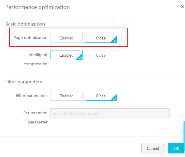Image resolution: width=185 pixels, height=157 pixels.
Task: Set Intelligent compression to Enabled
Action: pos(66,55)
